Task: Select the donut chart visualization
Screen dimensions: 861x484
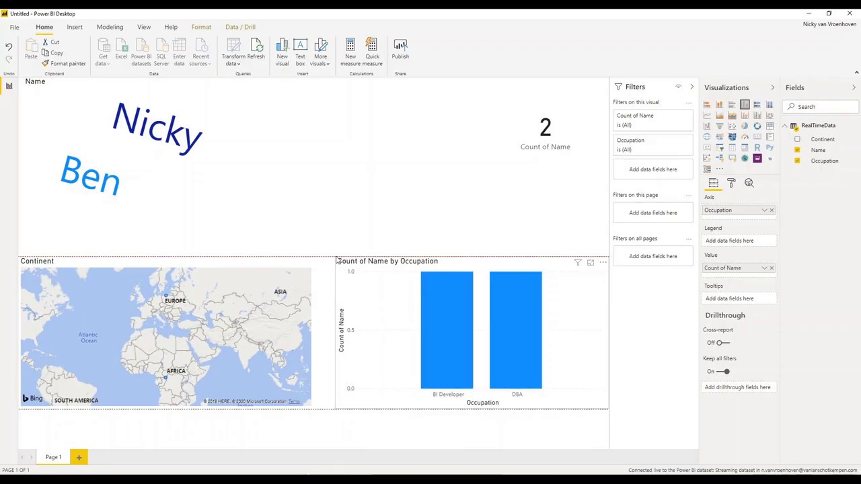Action: (757, 126)
